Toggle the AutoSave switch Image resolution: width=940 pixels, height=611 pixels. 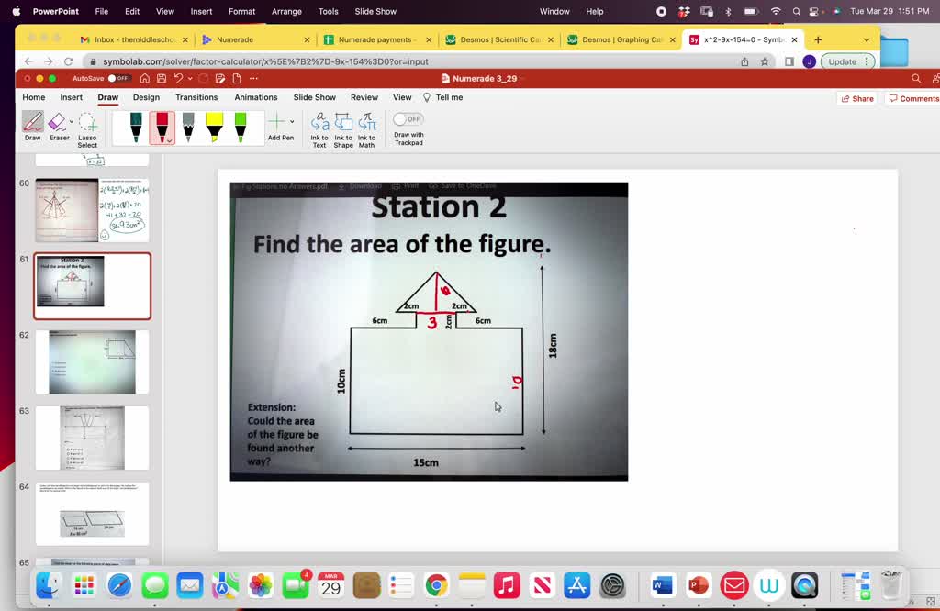[x=119, y=79]
